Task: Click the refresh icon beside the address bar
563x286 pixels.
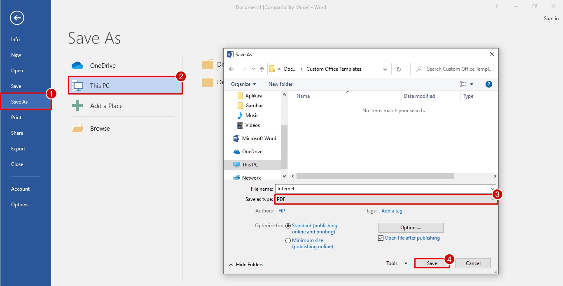Action: click(x=398, y=69)
